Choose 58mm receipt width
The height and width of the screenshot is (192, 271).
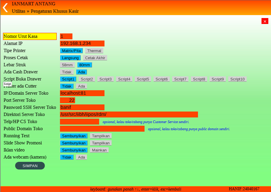67,65
